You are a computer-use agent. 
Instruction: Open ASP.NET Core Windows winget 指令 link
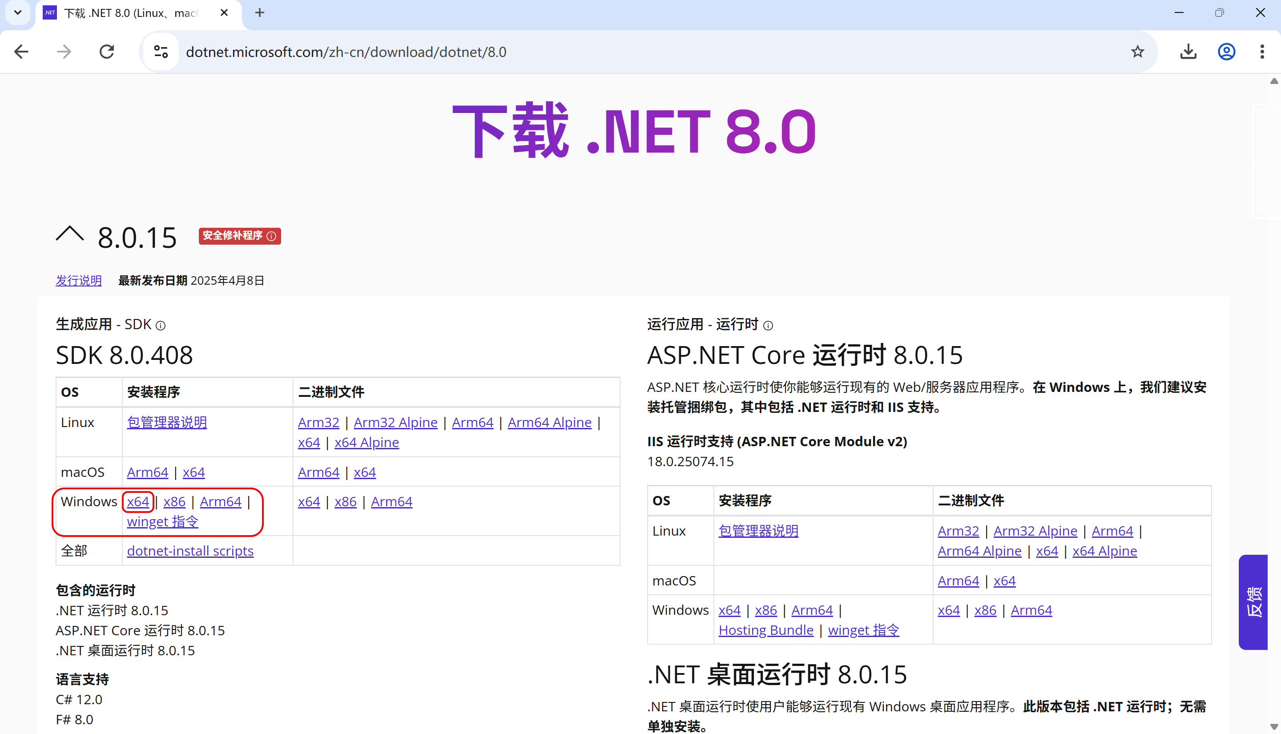click(863, 630)
